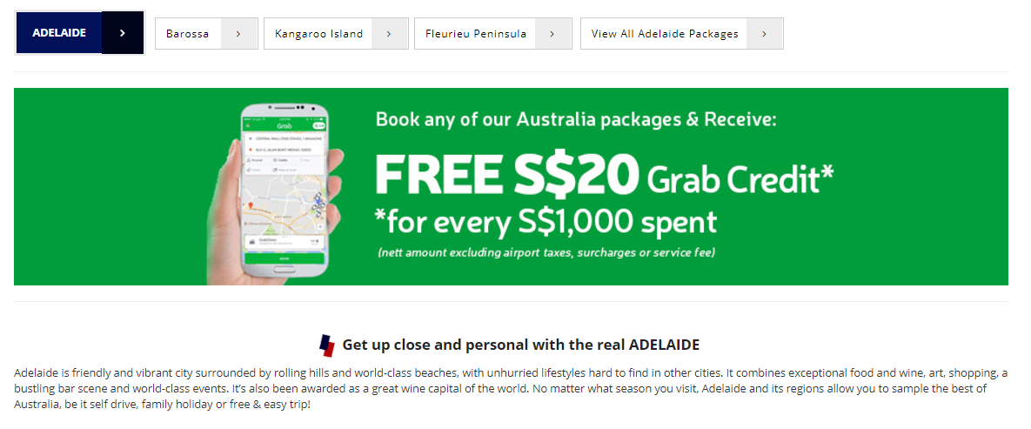Screen dimensions: 1031x429
Task: Open the Fleurieu Peninsula tab
Action: click(x=475, y=34)
